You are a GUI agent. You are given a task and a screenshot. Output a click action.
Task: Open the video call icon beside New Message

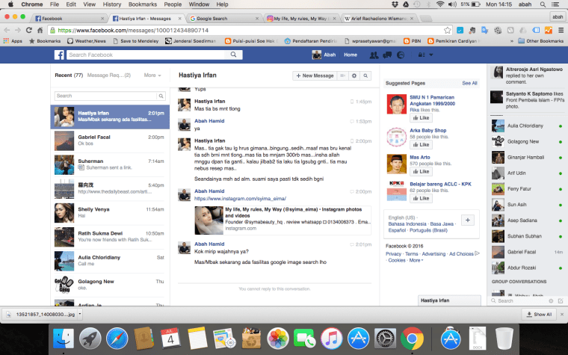(x=342, y=75)
